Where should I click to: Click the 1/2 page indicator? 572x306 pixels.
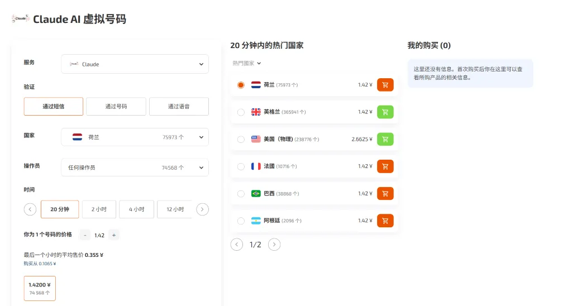point(255,245)
